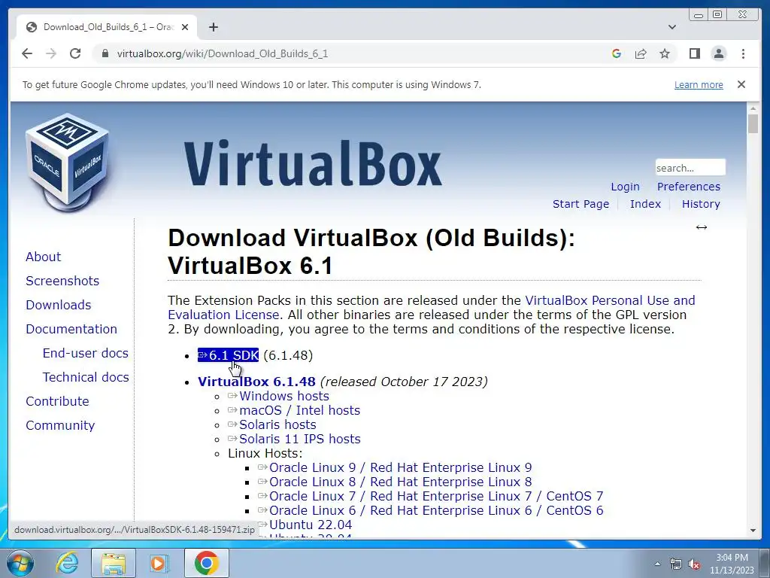This screenshot has height=578, width=770.
Task: Open Contribute in the sidebar
Action: (x=57, y=401)
